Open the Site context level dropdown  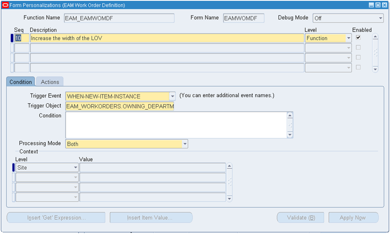(x=75, y=168)
